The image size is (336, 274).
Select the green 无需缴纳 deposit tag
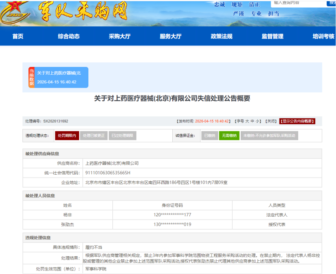point(229,136)
